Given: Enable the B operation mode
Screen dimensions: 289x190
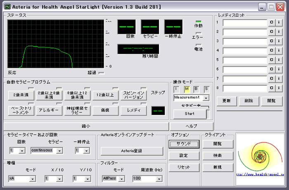Looking at the screenshot, I should (197, 89).
